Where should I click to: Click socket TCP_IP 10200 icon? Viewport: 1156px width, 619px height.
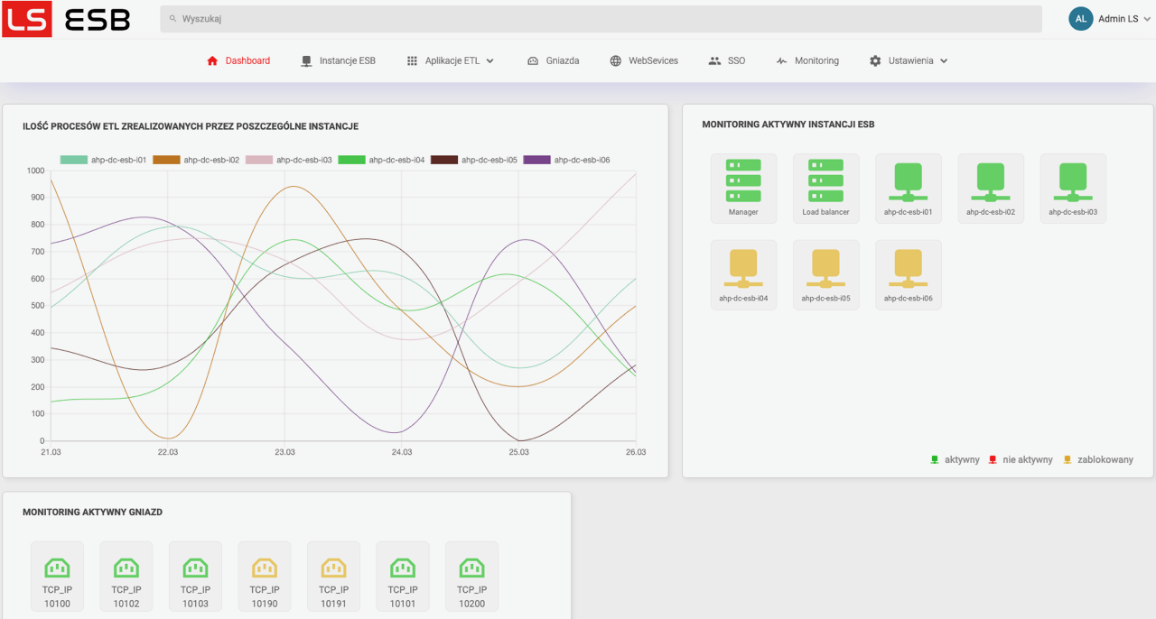point(471,577)
